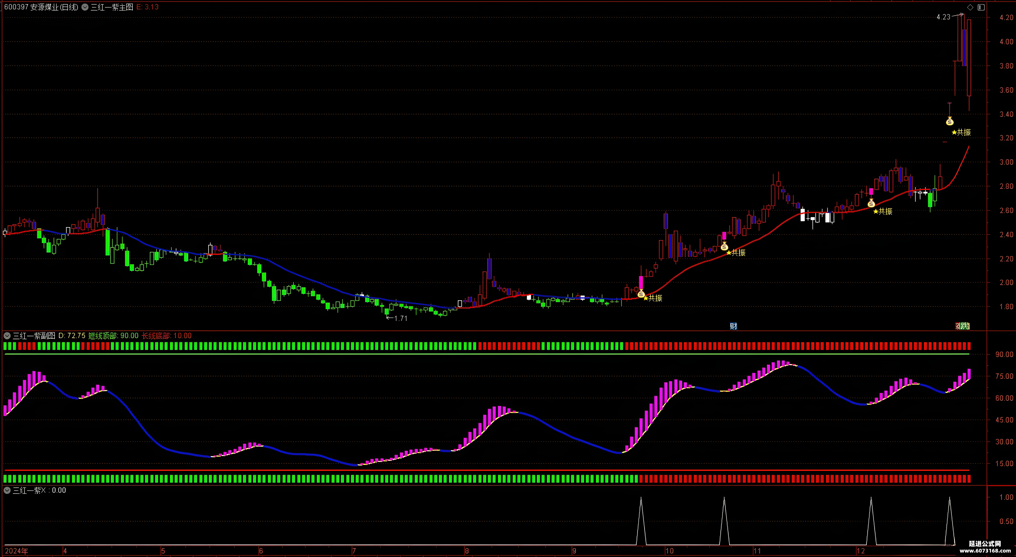This screenshot has height=557, width=1016.
Task: Expand the 三红一紫主图 indicator dropdown
Action: (x=85, y=7)
